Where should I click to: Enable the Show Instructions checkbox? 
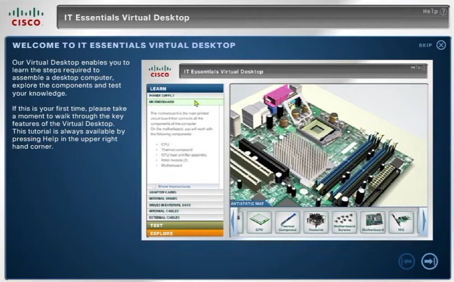pos(154,187)
